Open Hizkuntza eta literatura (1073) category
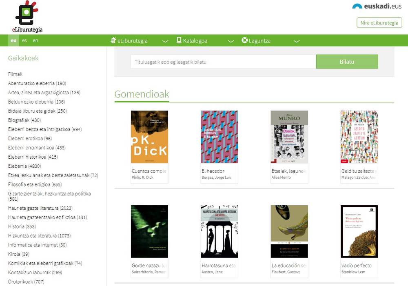 pyautogui.click(x=39, y=236)
